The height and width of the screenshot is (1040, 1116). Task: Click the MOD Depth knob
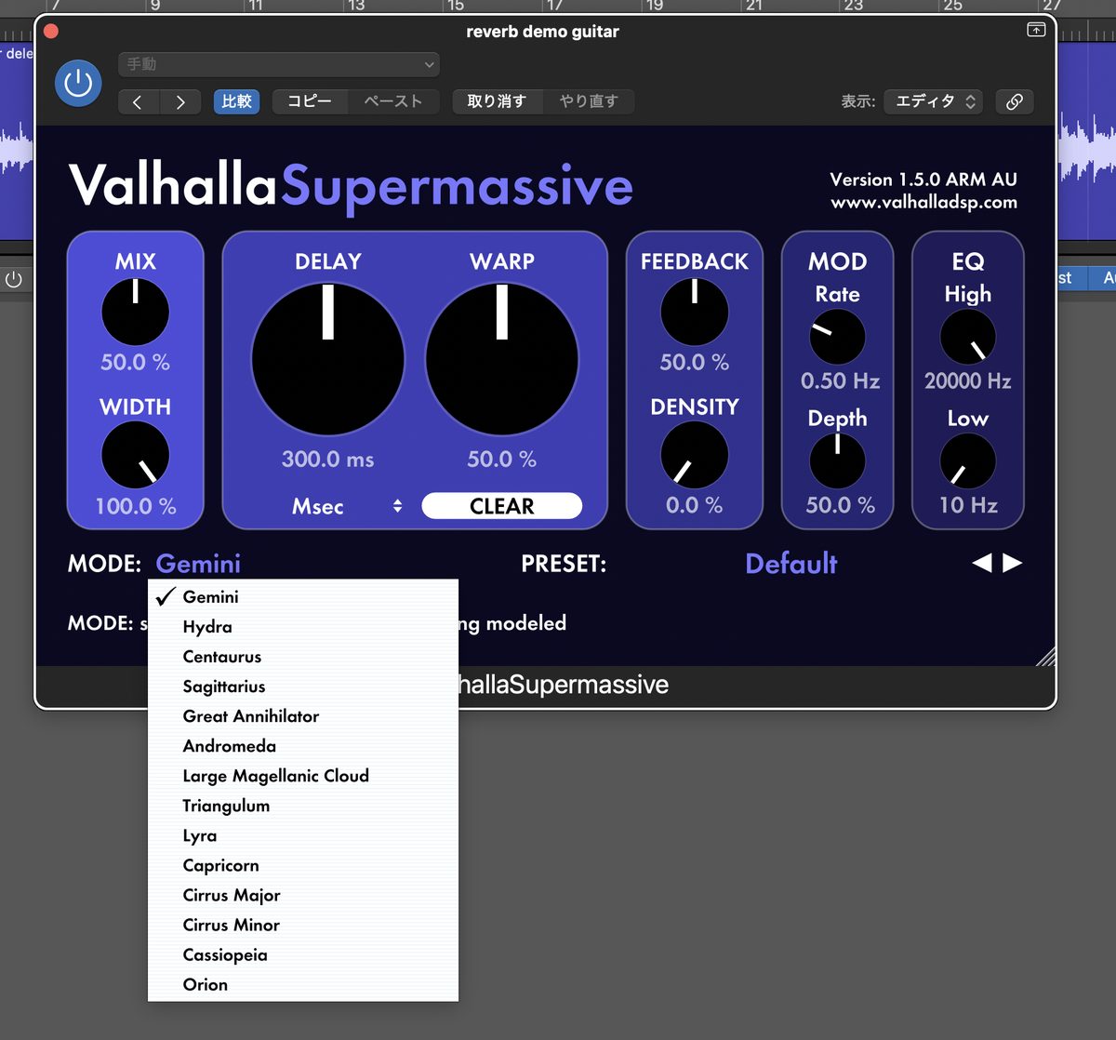(x=837, y=460)
